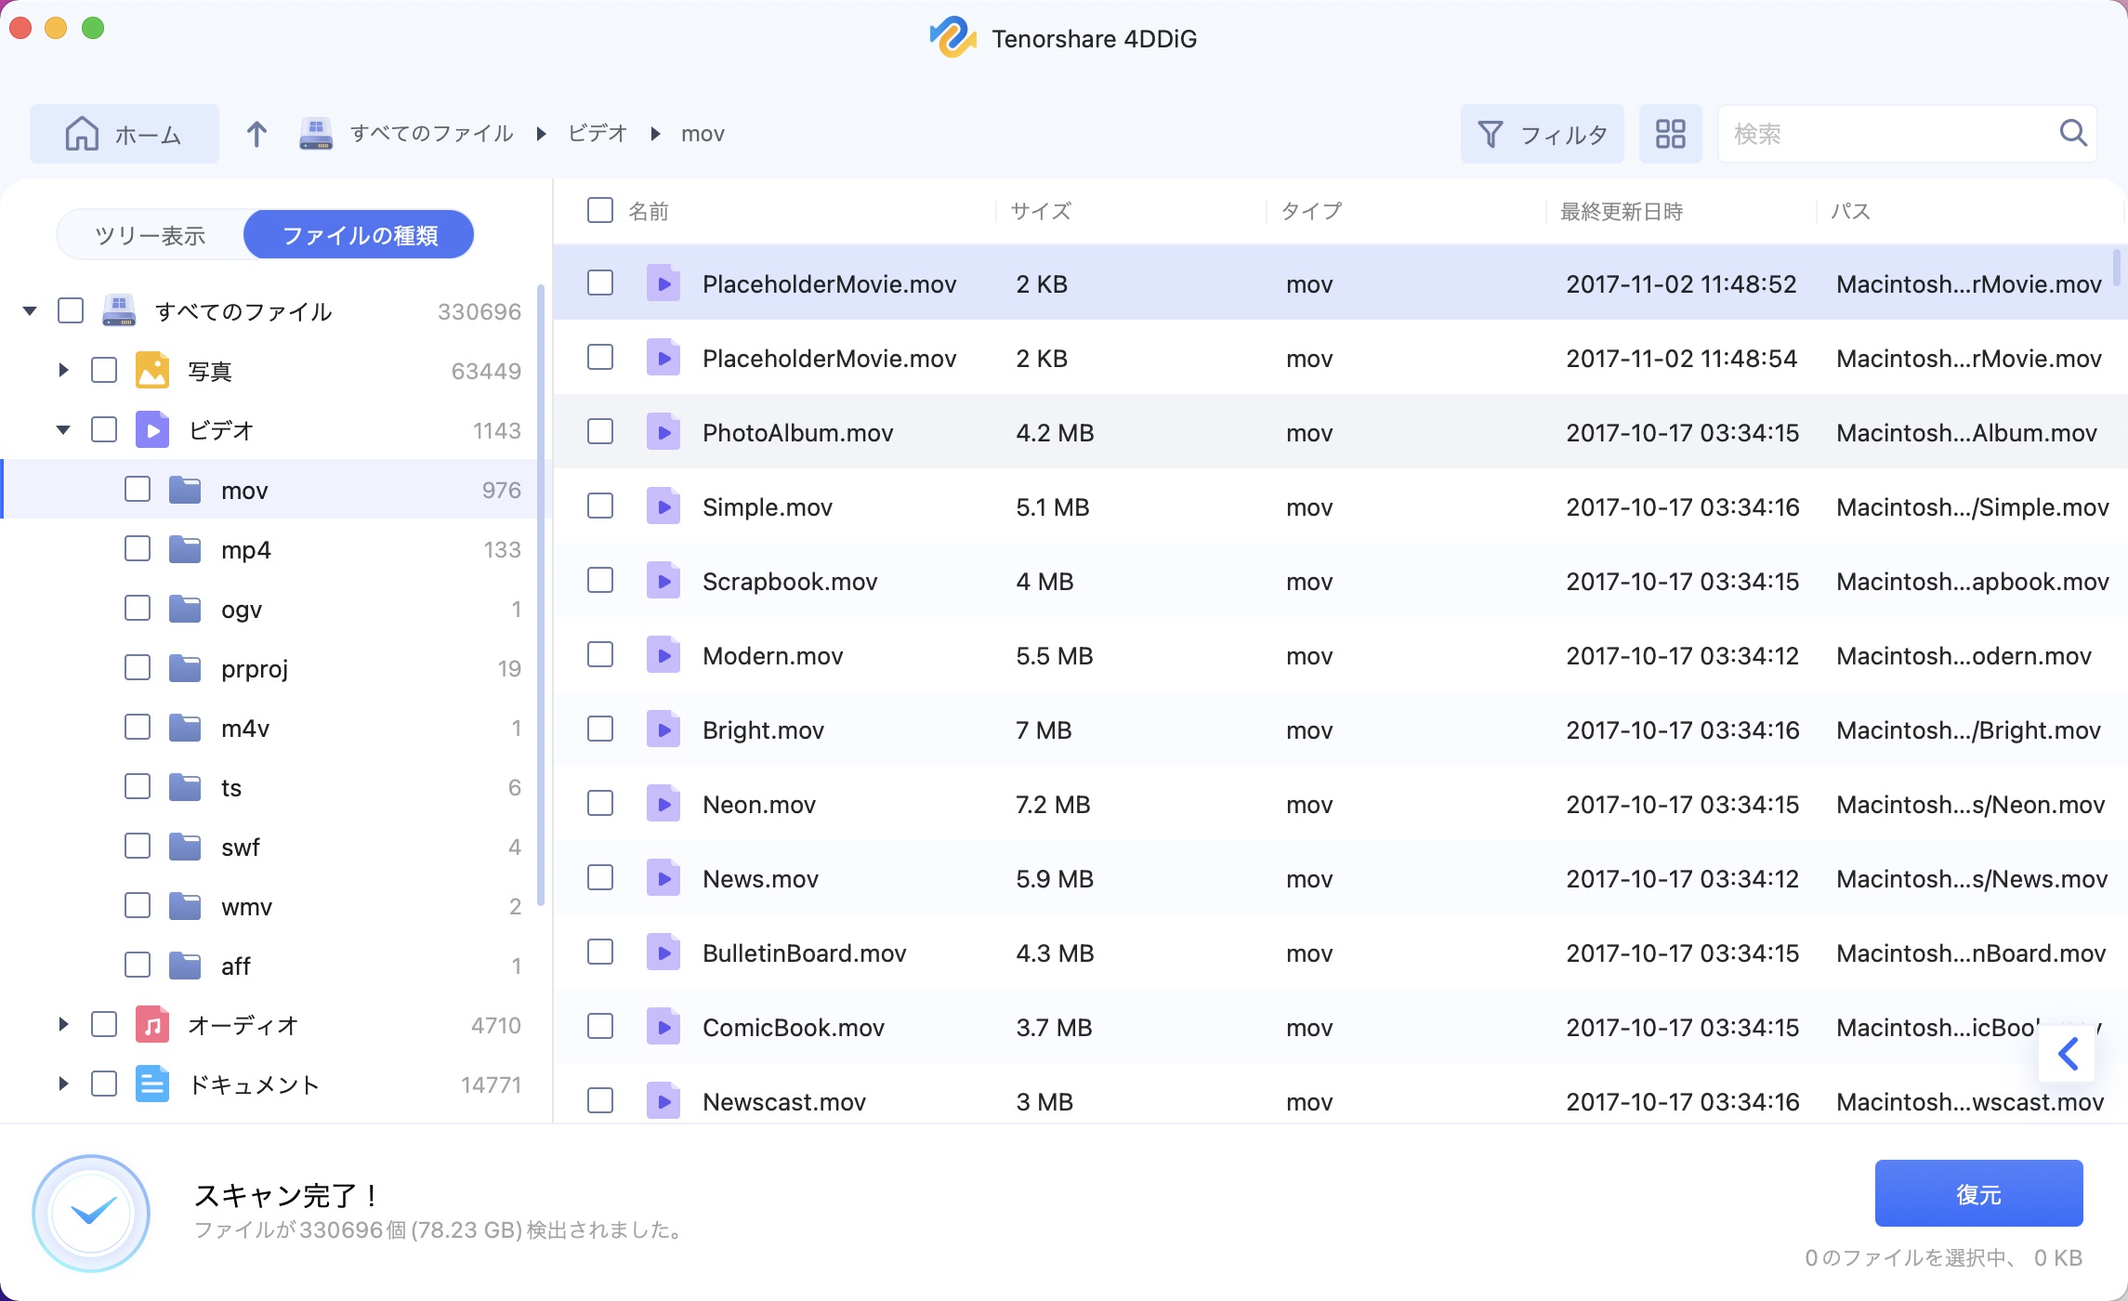Viewport: 2128px width, 1301px height.
Task: Click the ドキュメント document icon
Action: [x=152, y=1084]
